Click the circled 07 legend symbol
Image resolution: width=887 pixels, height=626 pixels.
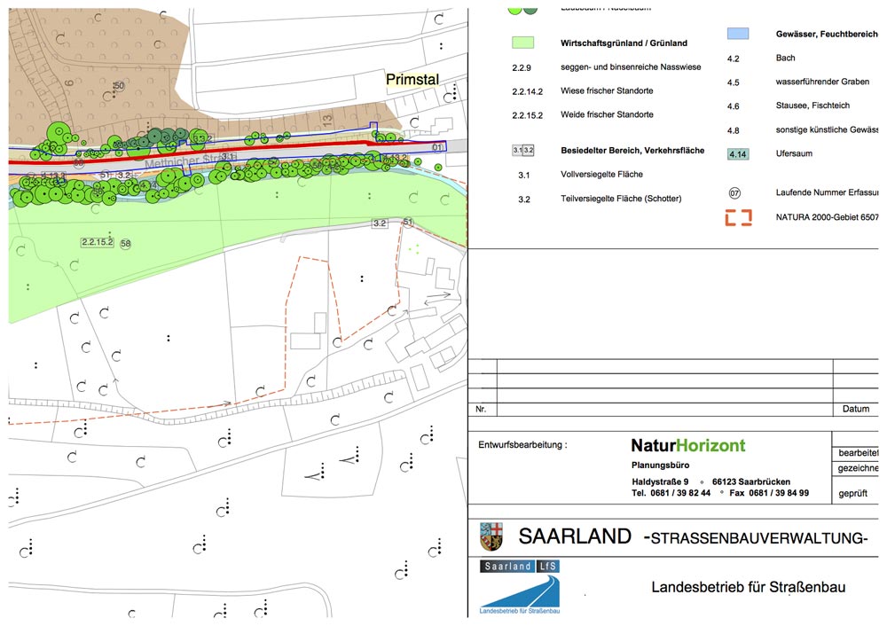click(x=734, y=192)
